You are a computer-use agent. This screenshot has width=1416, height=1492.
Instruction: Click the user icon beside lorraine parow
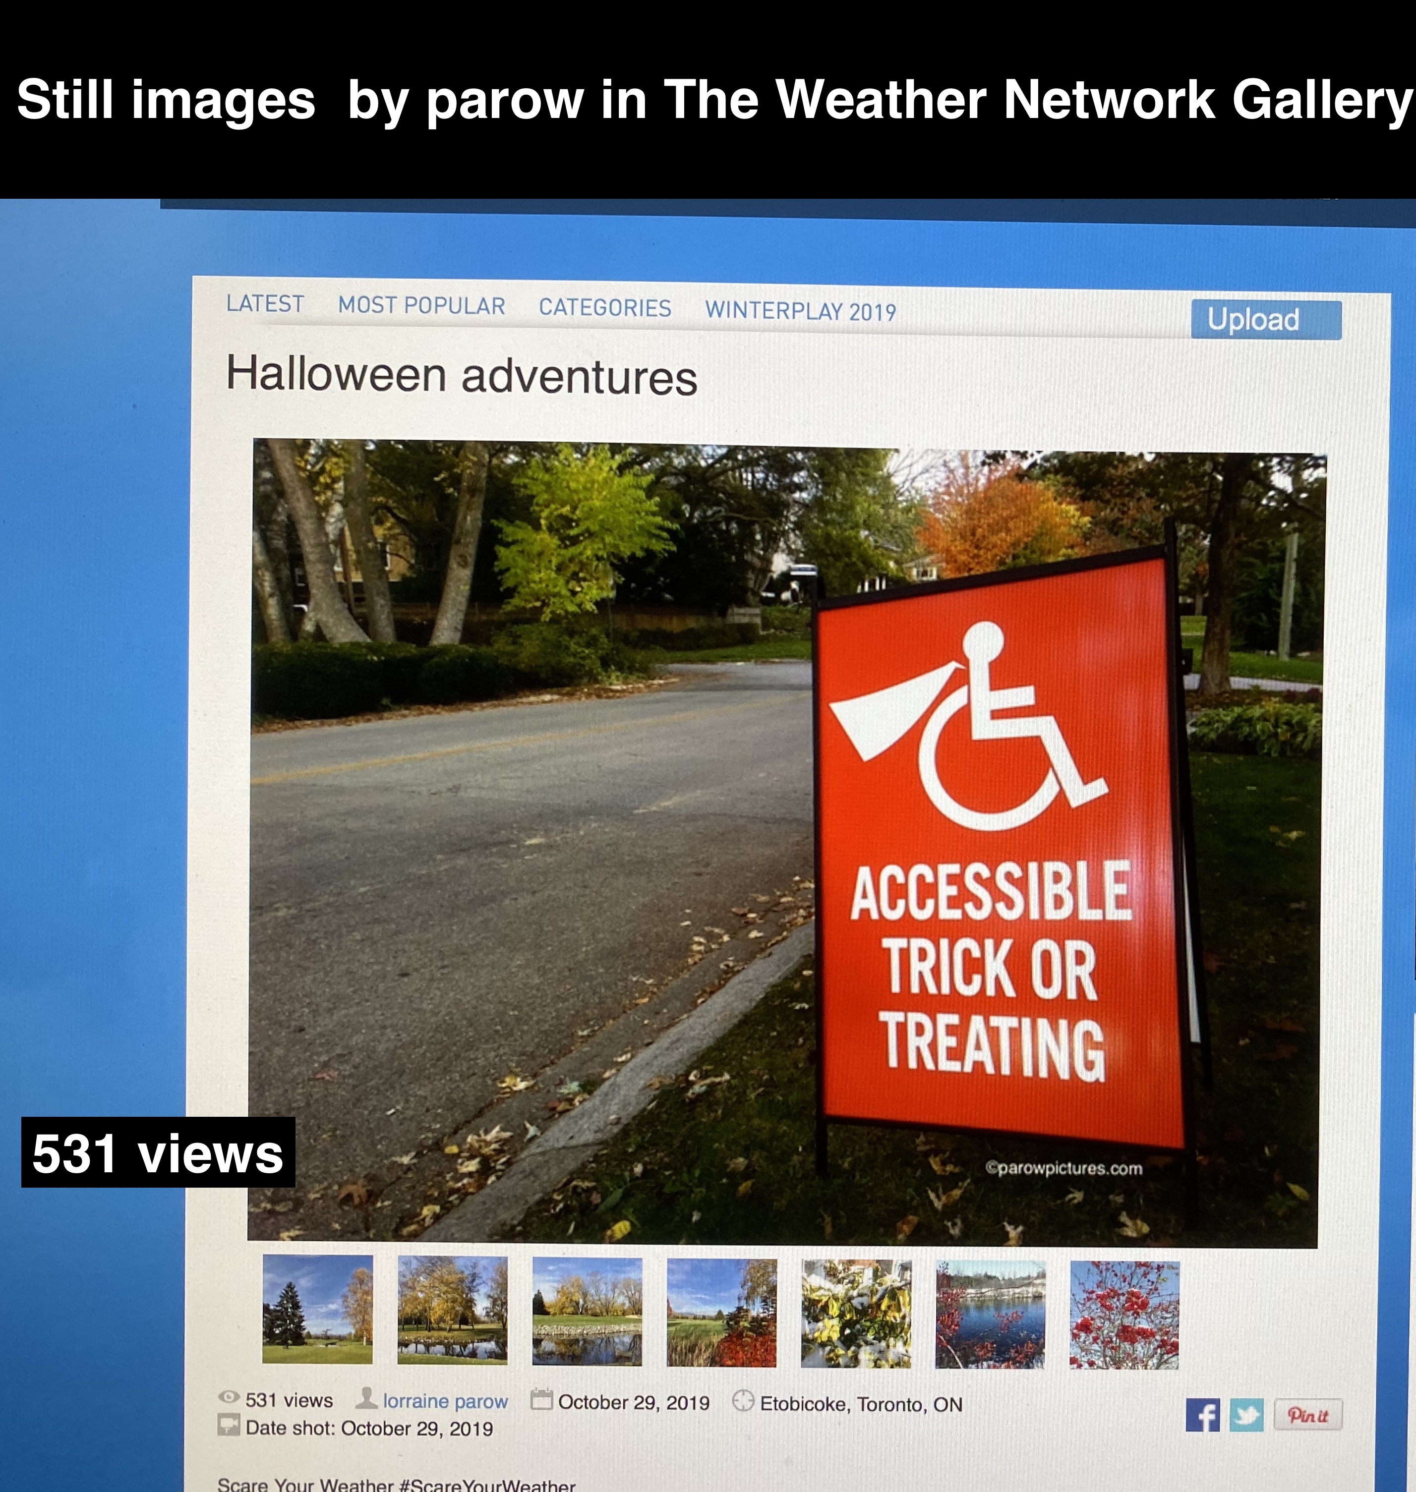point(367,1398)
